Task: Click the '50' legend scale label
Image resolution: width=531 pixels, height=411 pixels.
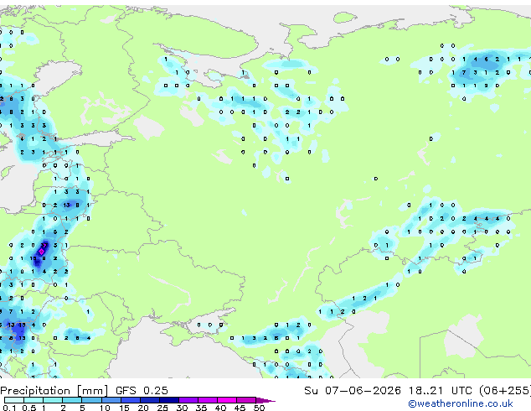Action: (x=259, y=408)
